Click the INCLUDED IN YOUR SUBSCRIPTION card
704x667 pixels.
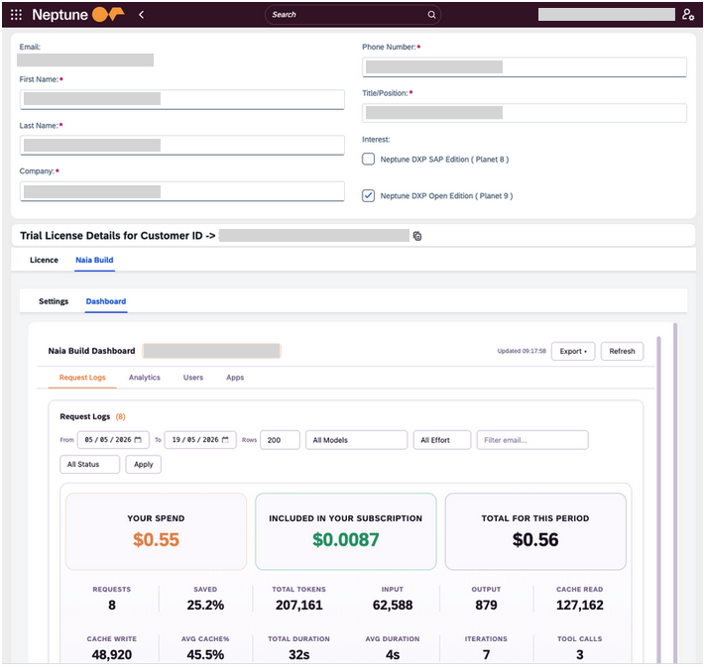coord(346,531)
